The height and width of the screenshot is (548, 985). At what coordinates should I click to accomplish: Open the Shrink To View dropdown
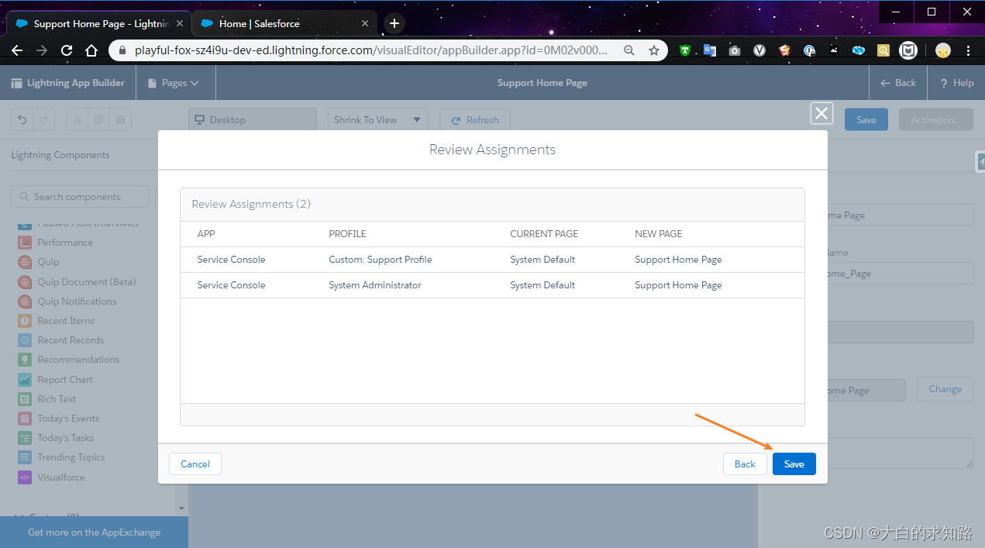coord(377,119)
